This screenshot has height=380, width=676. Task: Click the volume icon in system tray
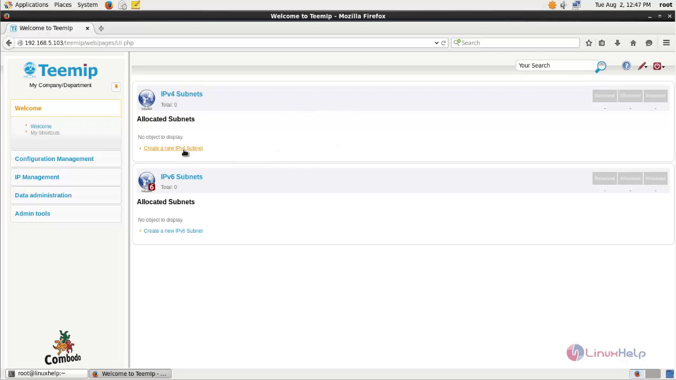click(x=564, y=5)
